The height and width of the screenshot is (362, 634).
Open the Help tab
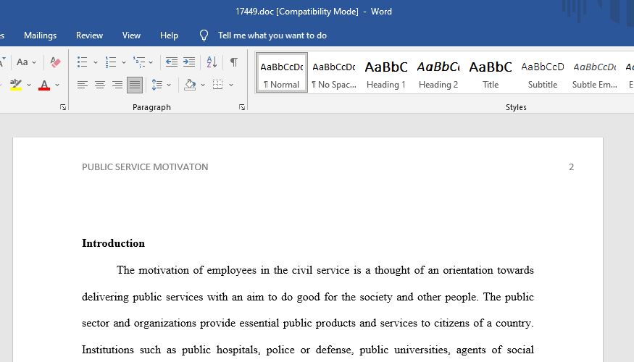pos(169,35)
